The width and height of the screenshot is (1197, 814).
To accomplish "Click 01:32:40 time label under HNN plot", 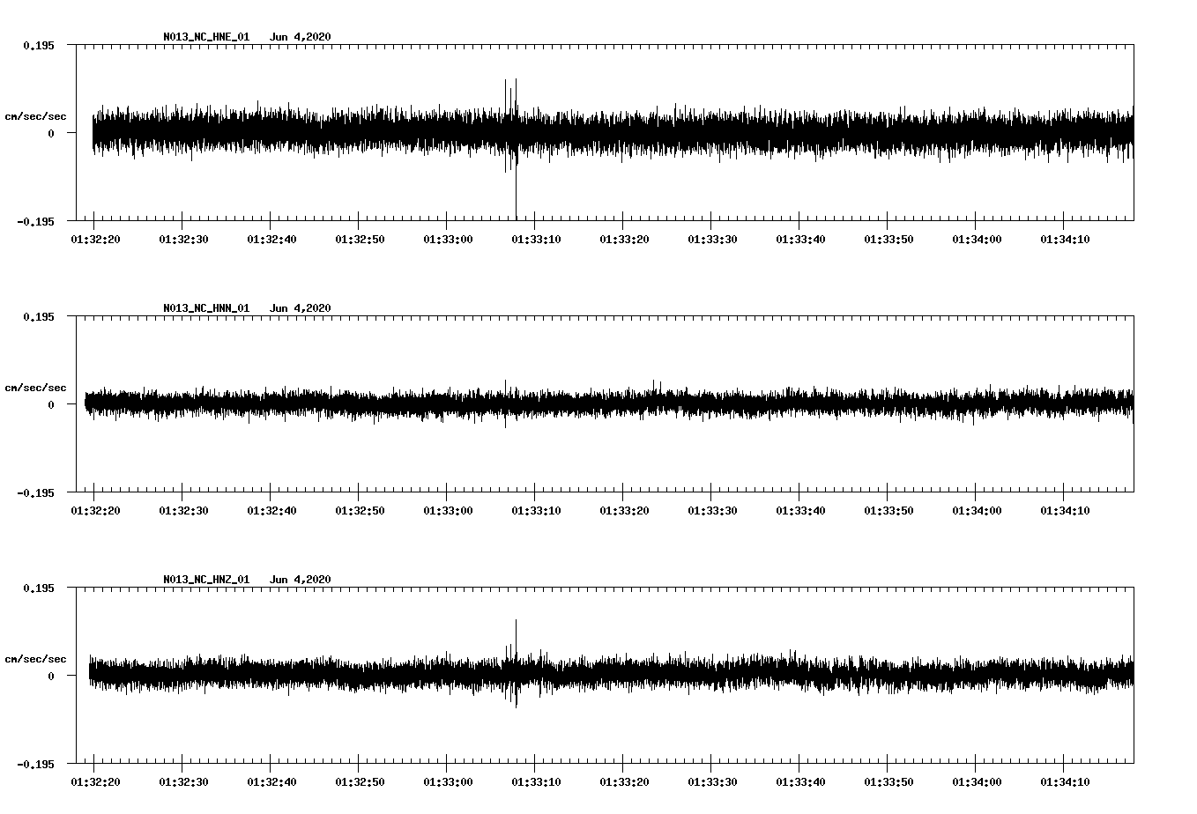I will 271,511.
